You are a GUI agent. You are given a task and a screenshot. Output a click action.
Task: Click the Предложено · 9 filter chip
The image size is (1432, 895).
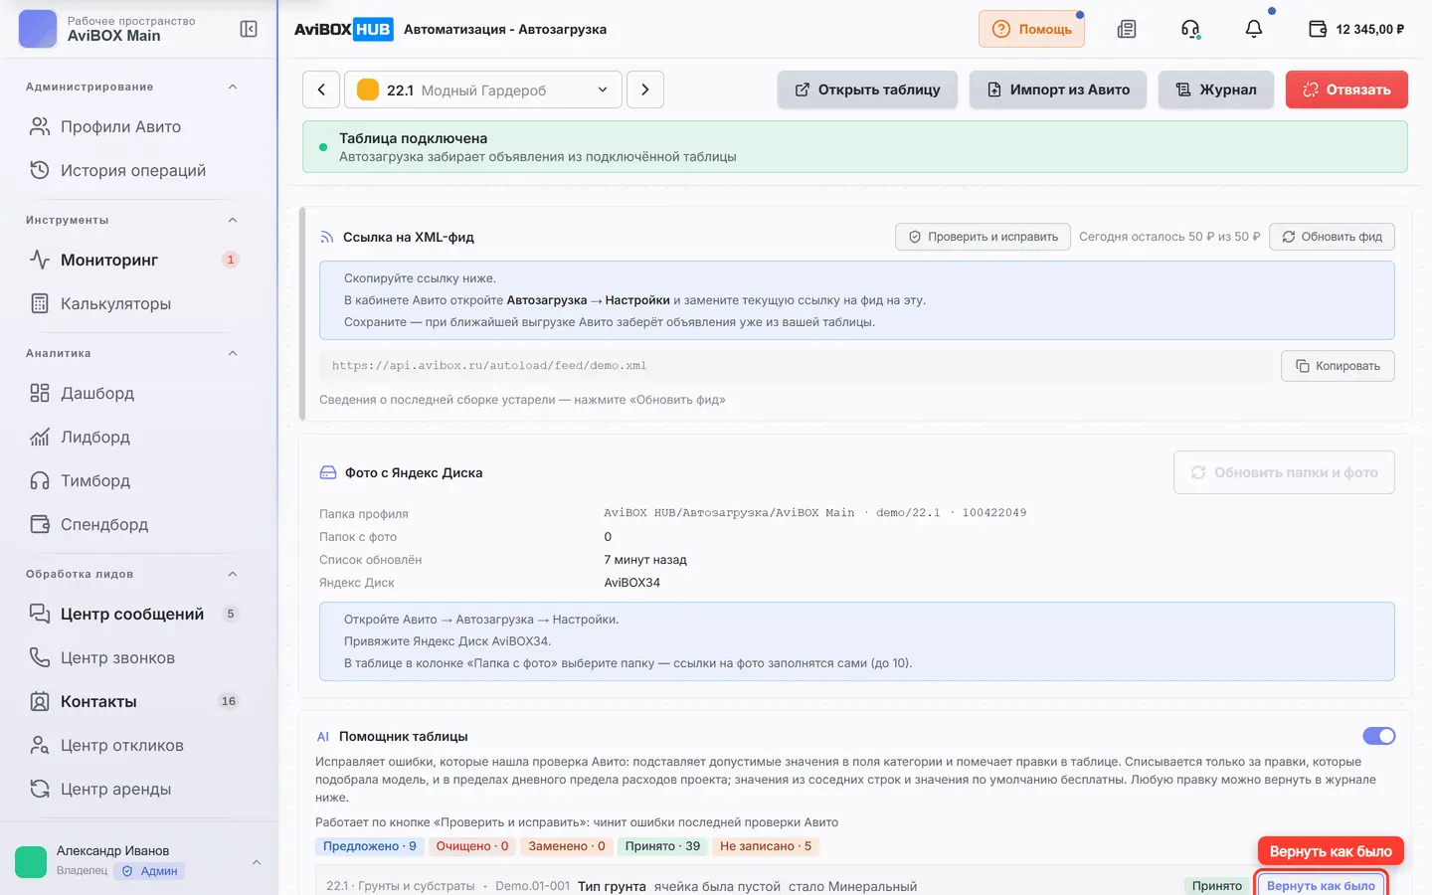(x=370, y=846)
